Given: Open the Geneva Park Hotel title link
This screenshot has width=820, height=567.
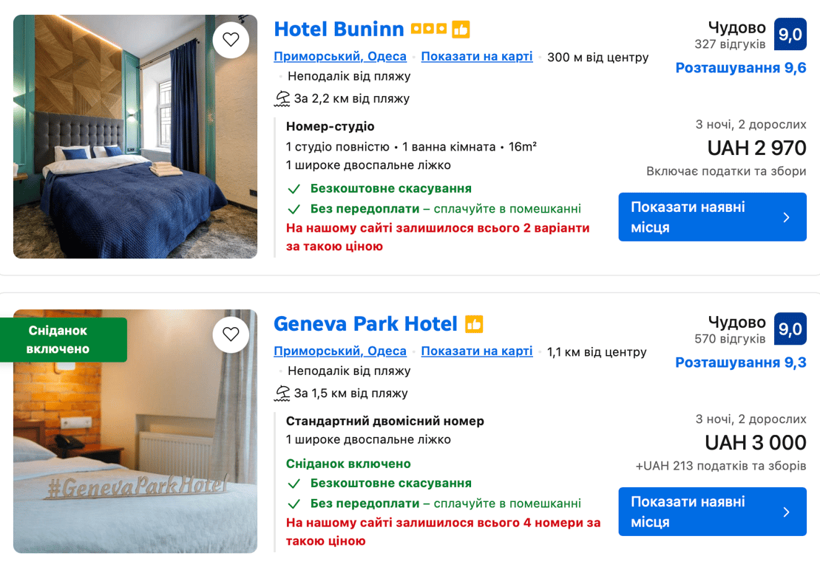Looking at the screenshot, I should (x=365, y=324).
